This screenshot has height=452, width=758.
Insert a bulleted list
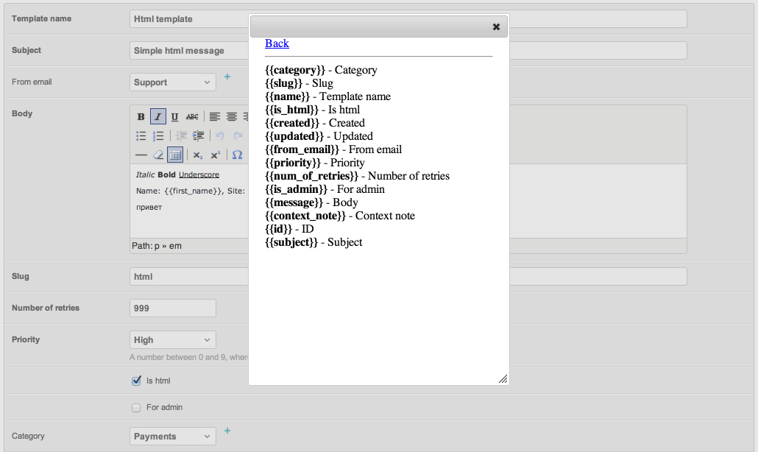click(141, 136)
